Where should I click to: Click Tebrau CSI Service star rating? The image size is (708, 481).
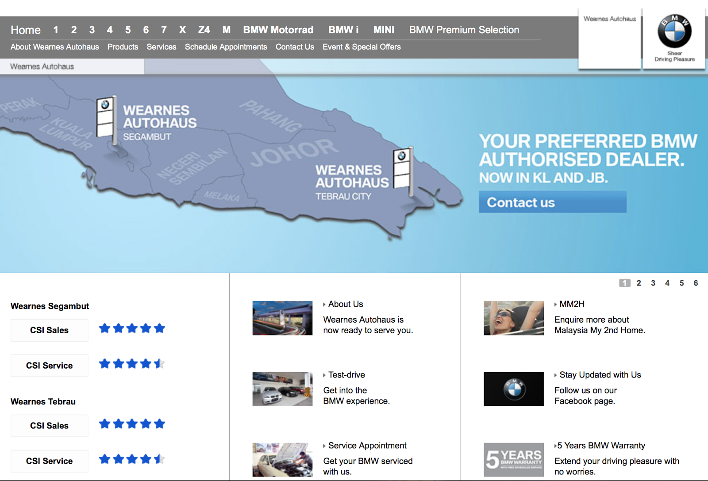(132, 459)
